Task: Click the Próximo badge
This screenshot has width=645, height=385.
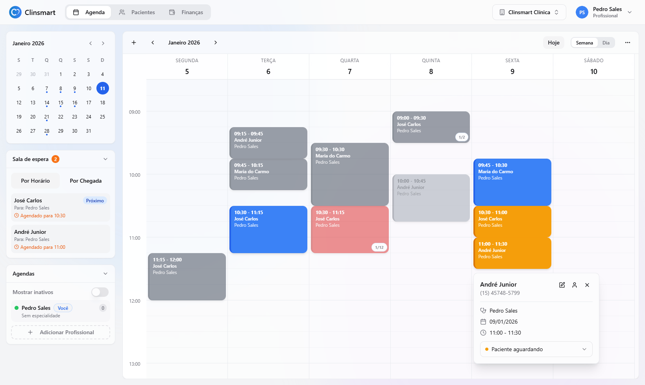Action: (x=95, y=201)
